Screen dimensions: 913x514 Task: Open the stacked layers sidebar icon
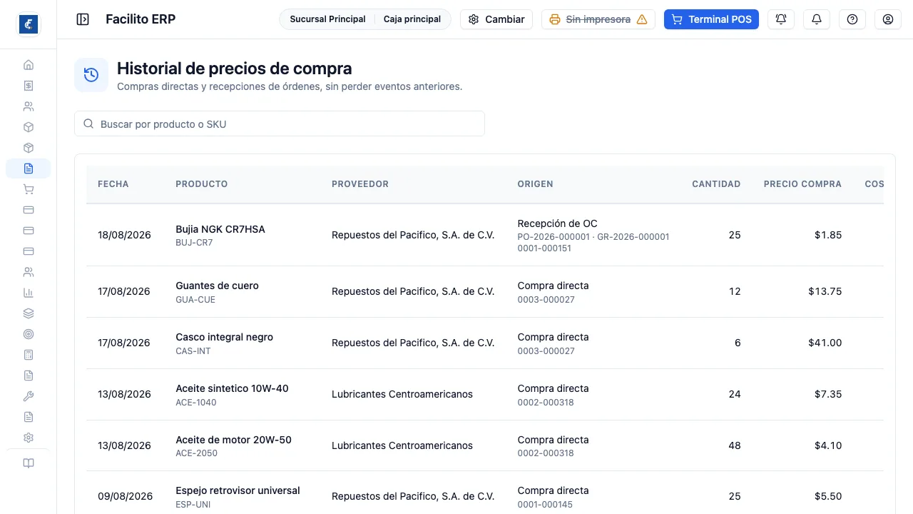29,313
